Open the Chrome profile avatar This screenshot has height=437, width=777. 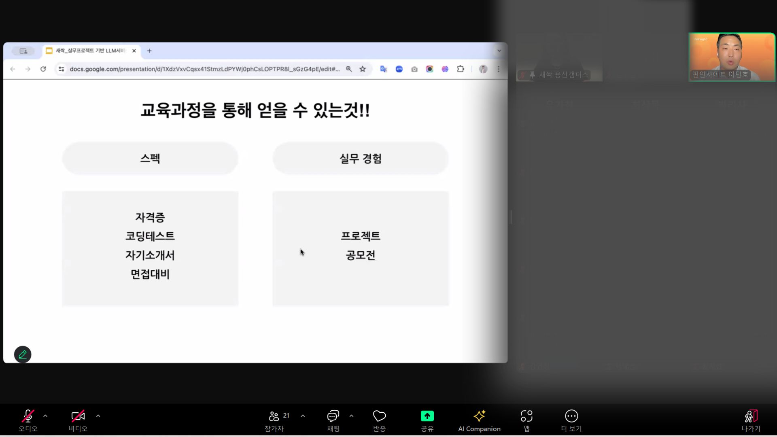[x=483, y=69]
